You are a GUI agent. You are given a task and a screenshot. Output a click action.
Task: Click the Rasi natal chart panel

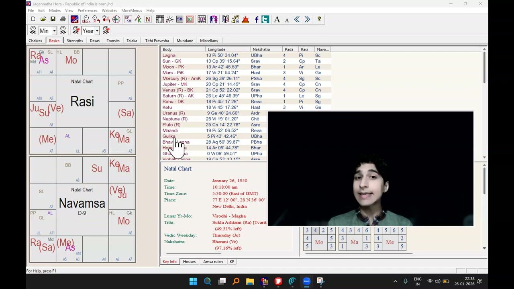pyautogui.click(x=82, y=101)
